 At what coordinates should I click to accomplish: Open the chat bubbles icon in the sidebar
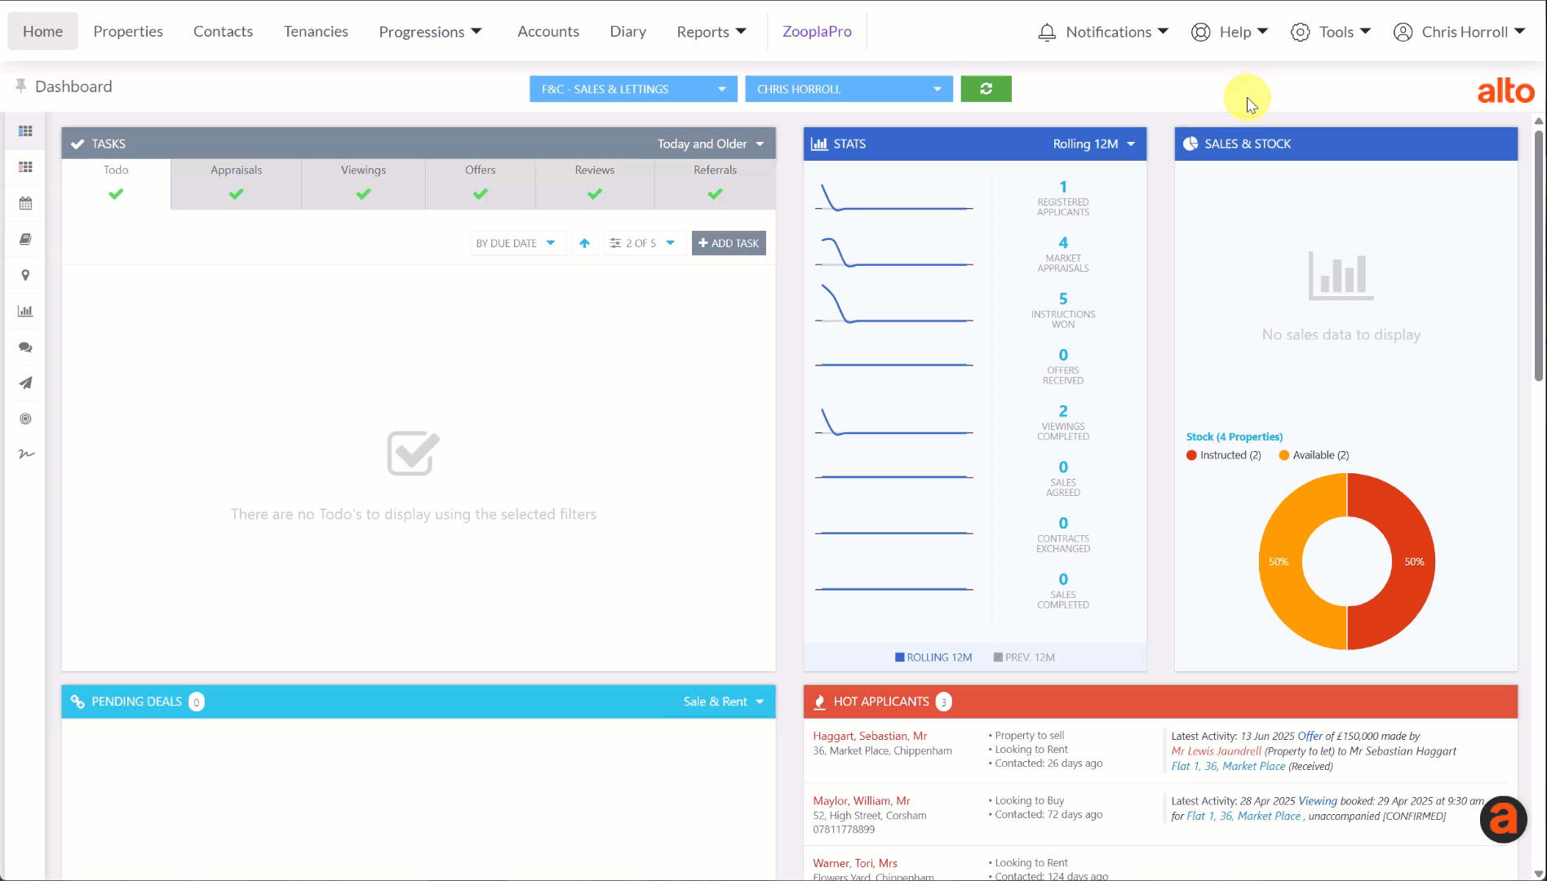[x=25, y=348]
